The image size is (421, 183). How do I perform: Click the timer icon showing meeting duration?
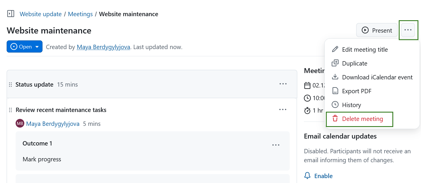pos(307,111)
